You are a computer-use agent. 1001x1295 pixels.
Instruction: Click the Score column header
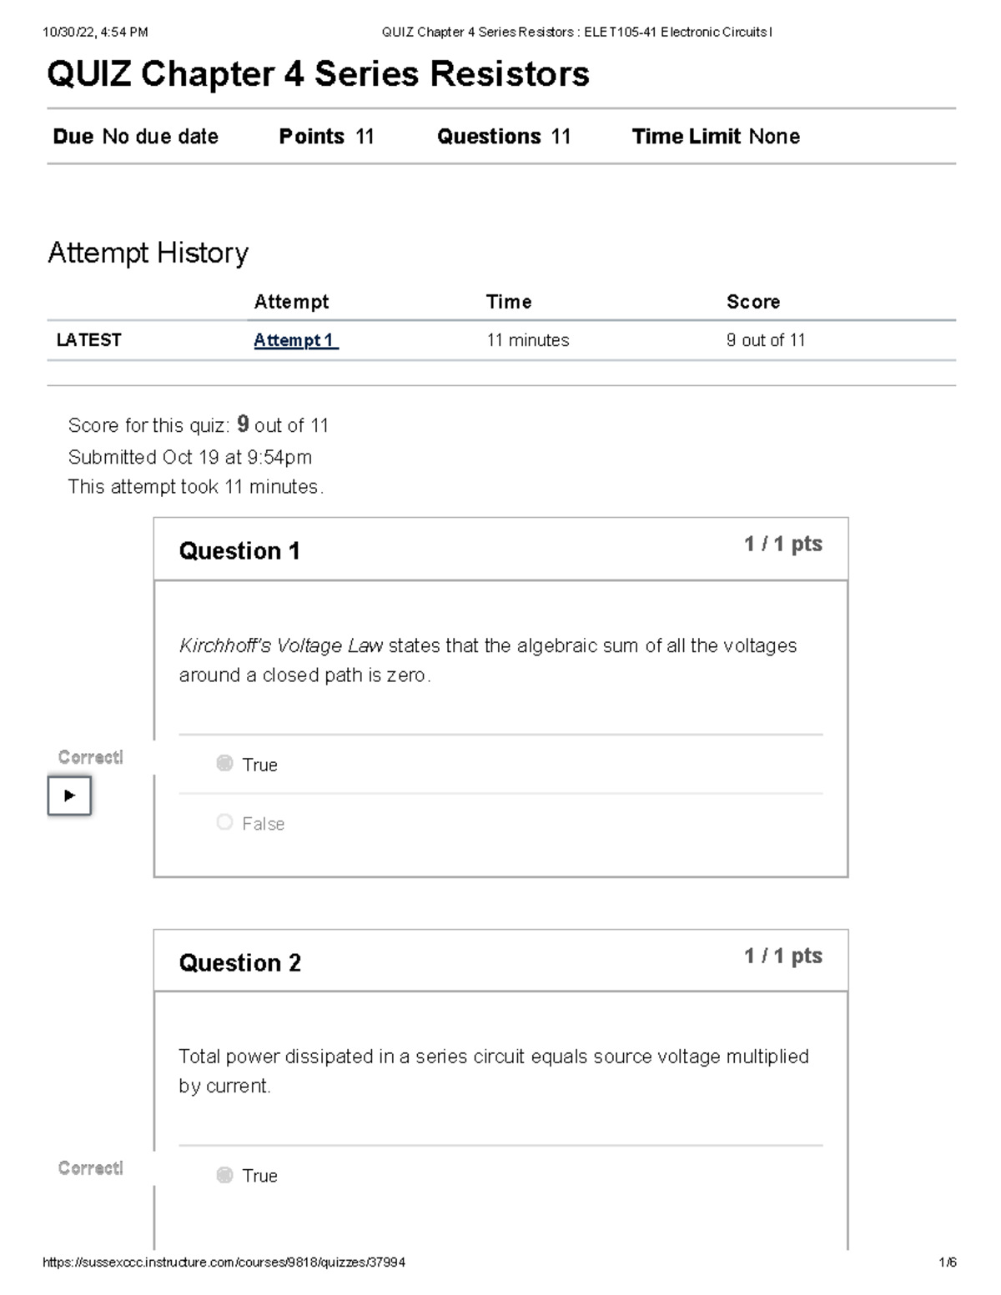click(753, 302)
